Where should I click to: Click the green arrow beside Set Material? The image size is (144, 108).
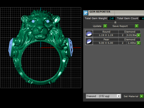tap(142, 96)
